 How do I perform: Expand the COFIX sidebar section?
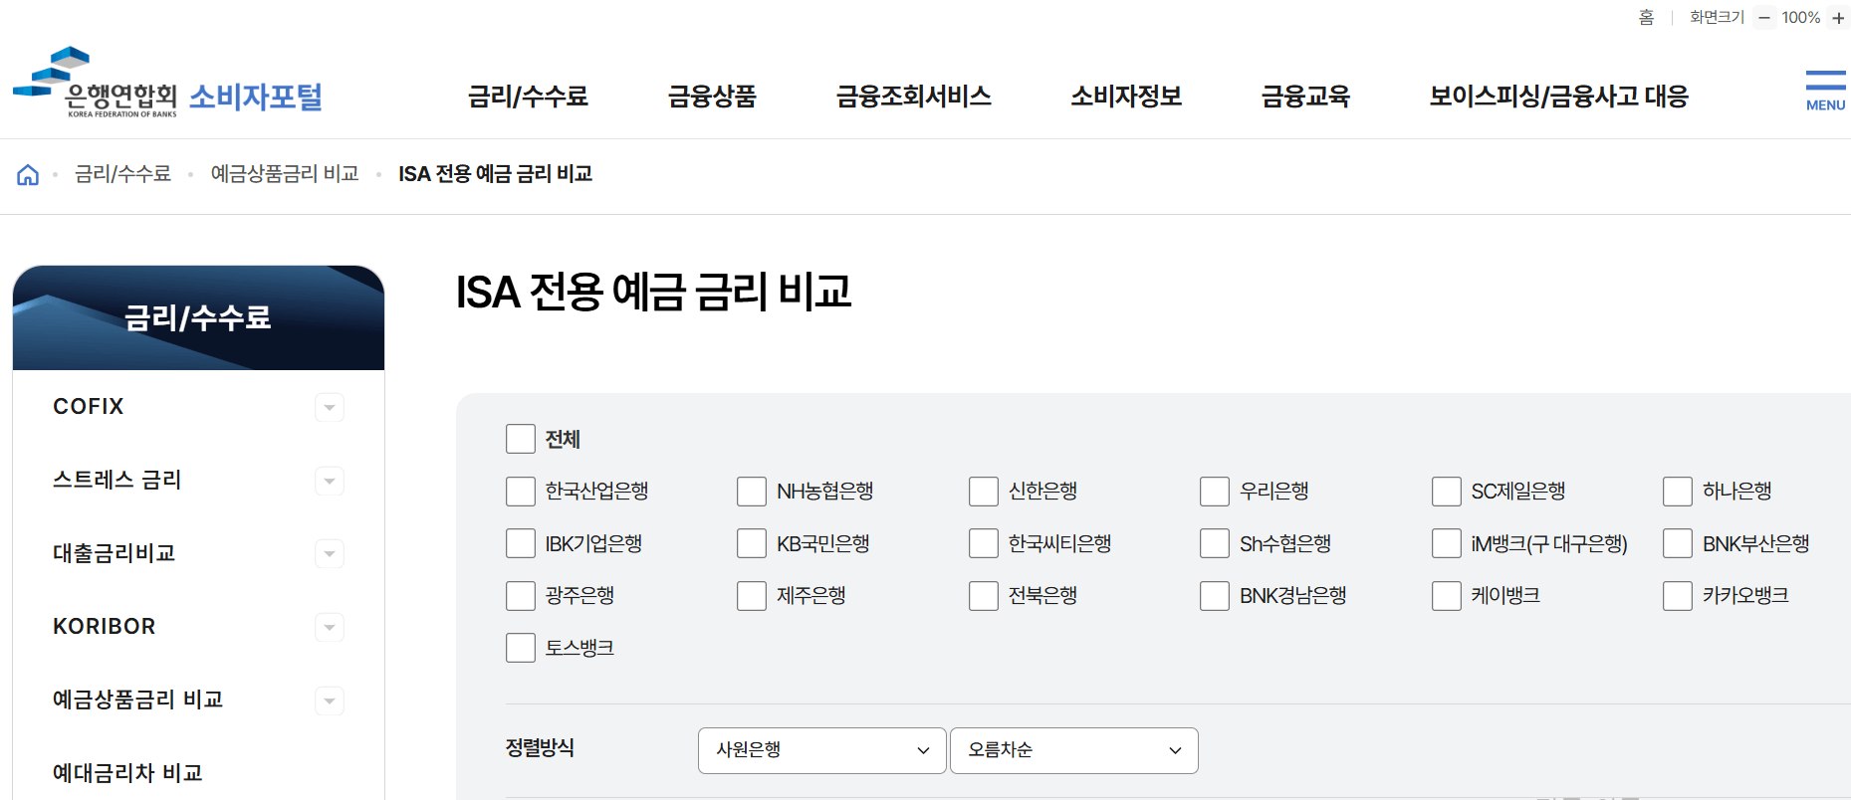coord(329,407)
